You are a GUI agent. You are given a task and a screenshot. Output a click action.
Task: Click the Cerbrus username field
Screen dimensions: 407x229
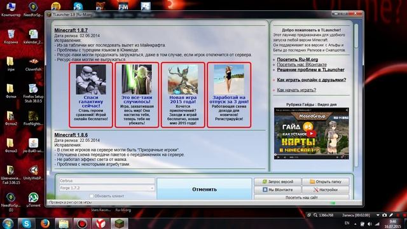[x=107, y=181]
